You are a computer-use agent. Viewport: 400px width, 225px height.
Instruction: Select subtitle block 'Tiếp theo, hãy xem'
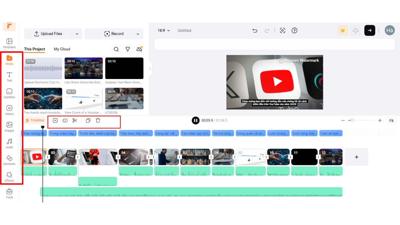coord(136,133)
